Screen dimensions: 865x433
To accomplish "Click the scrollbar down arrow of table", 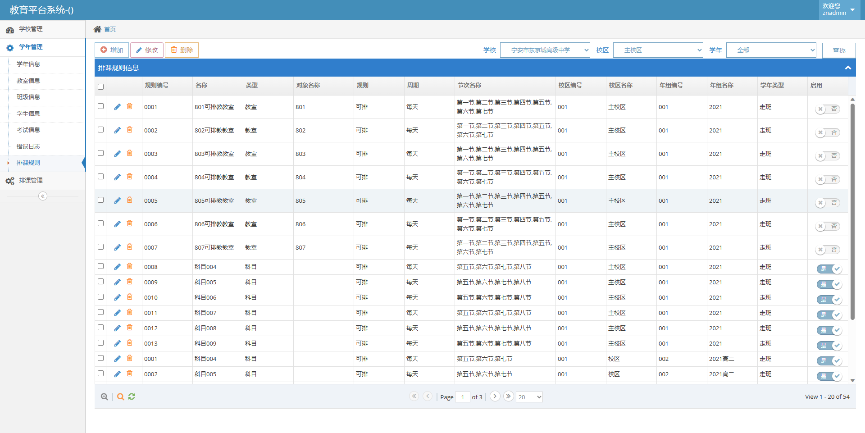I will [852, 380].
